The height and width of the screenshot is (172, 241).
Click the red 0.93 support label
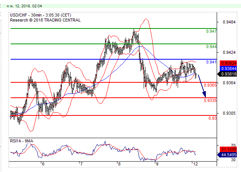[212, 118]
